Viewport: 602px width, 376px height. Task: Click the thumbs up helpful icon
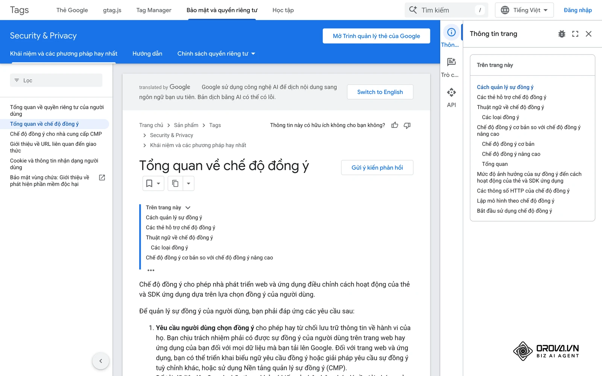coord(395,125)
